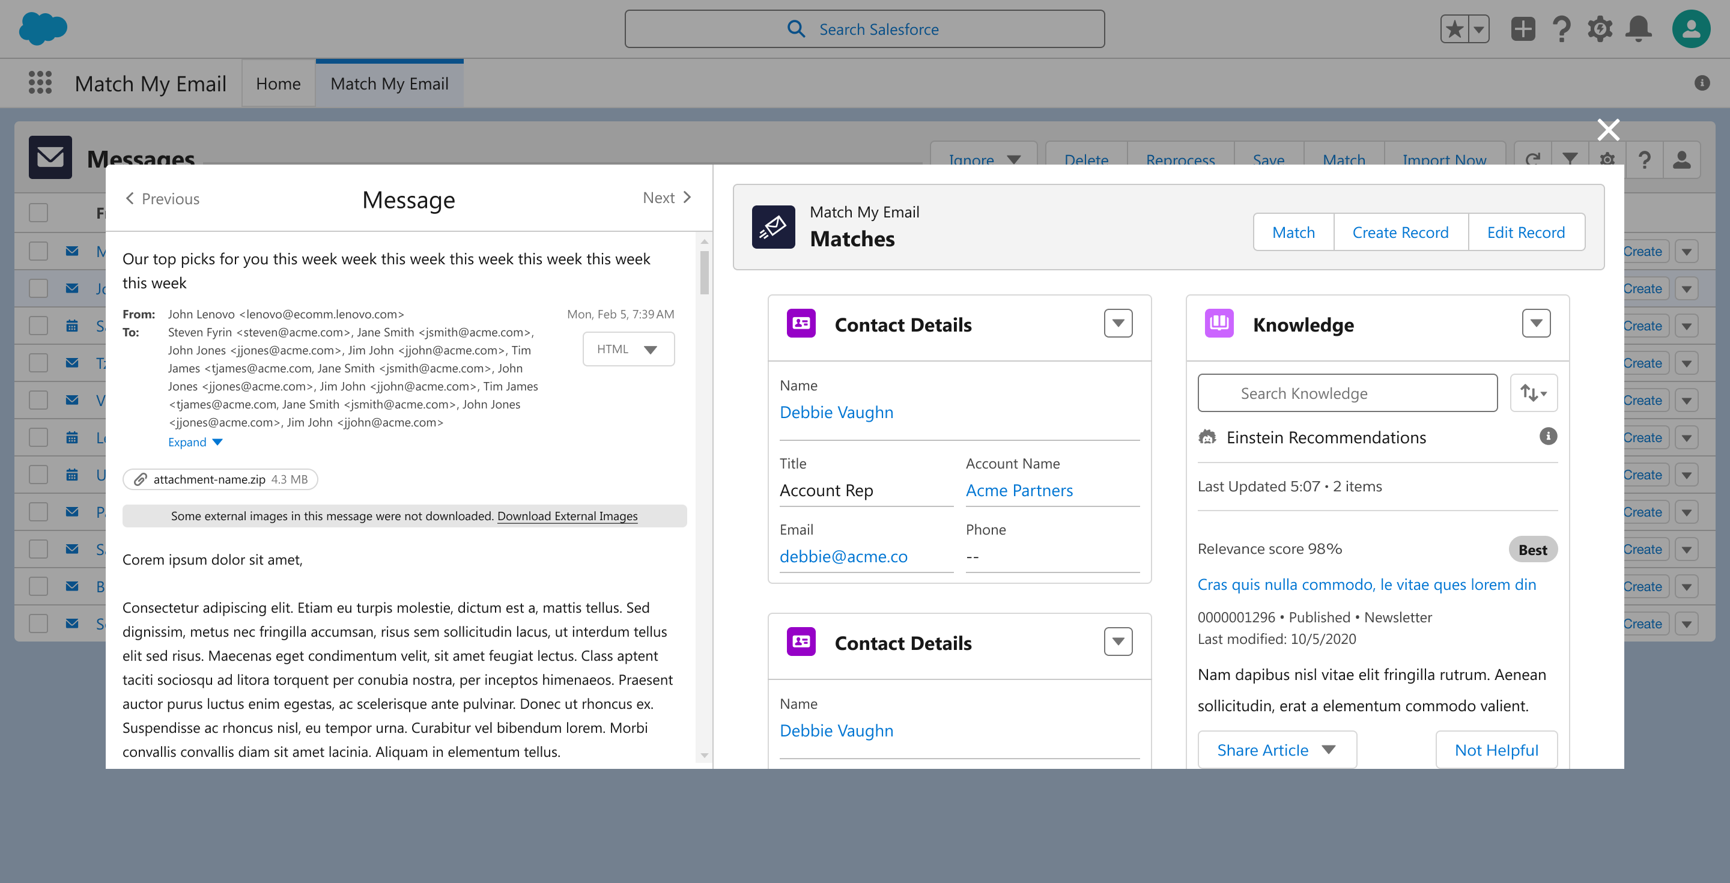Screen dimensions: 1730x883
Task: Open the user avatar profile icon
Action: click(x=1690, y=29)
